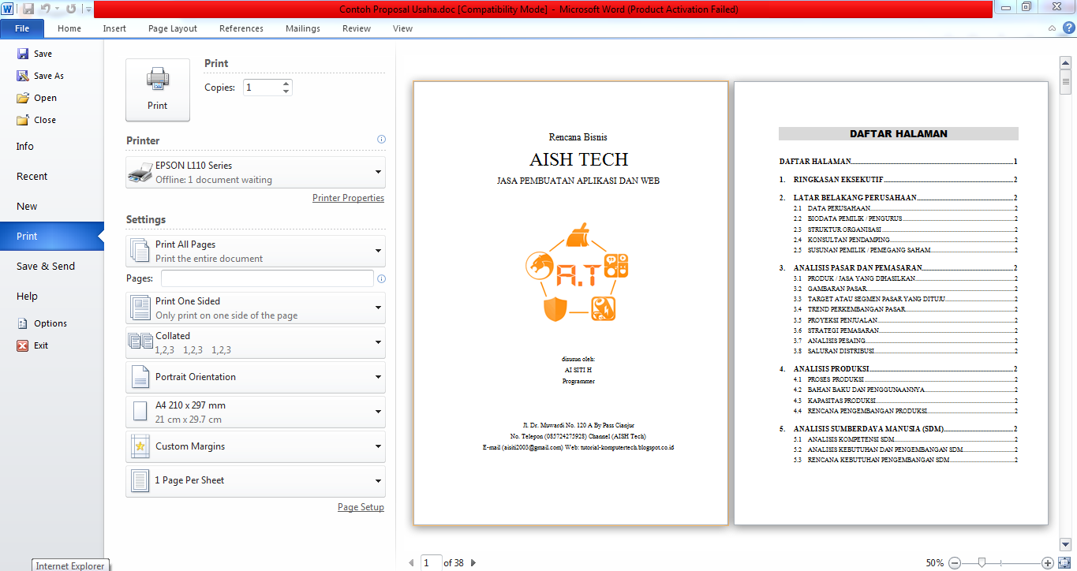Switch to the Insert tab
This screenshot has width=1077, height=571.
click(x=114, y=28)
